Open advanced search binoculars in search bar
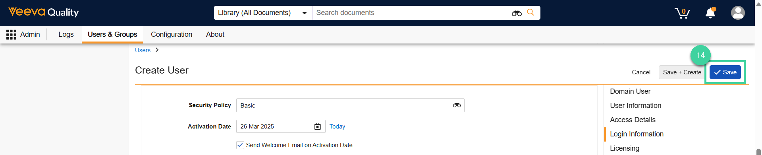Viewport: 762px width, 155px height. click(517, 13)
